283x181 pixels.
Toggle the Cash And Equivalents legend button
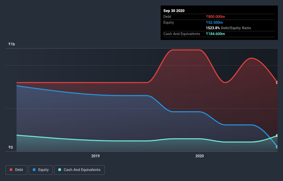pyautogui.click(x=79, y=170)
